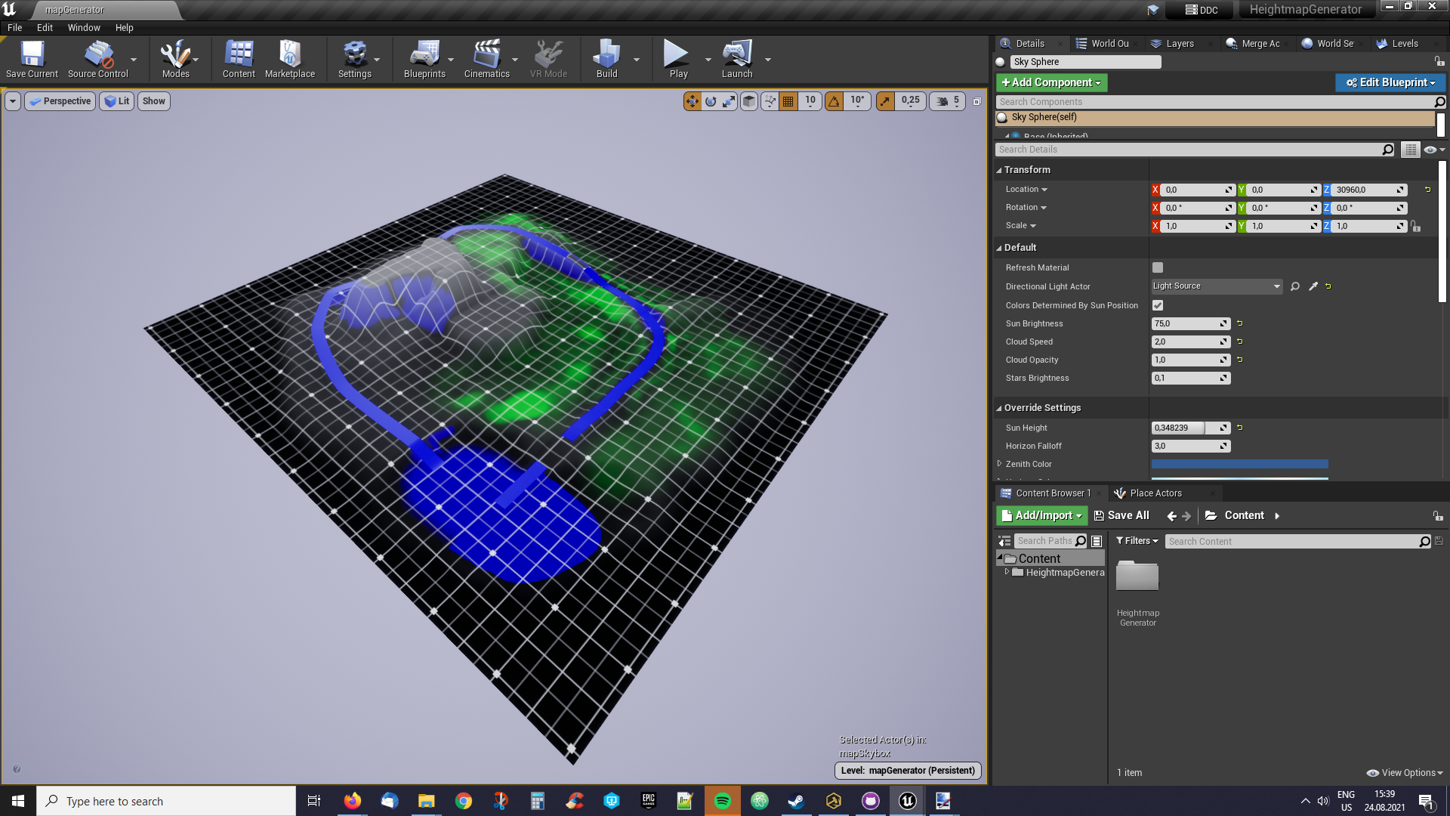Open the Window menu

pyautogui.click(x=83, y=27)
